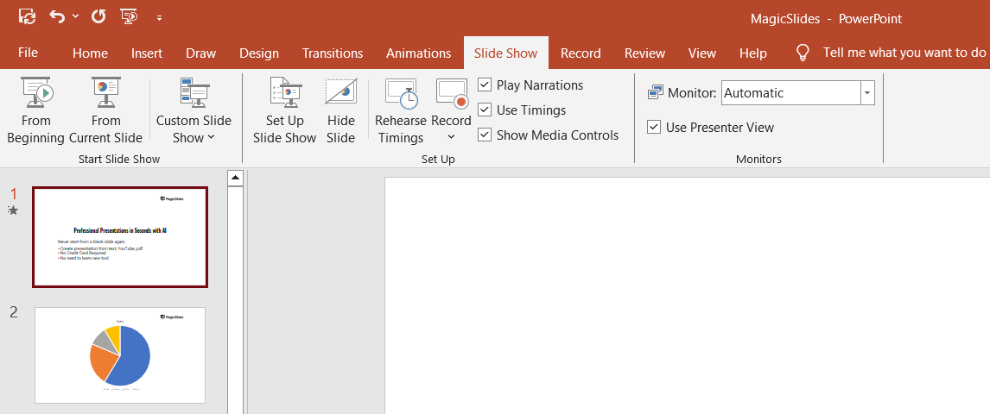This screenshot has width=990, height=414.
Task: Expand the Custom Slide Show dropdown
Action: click(194, 129)
